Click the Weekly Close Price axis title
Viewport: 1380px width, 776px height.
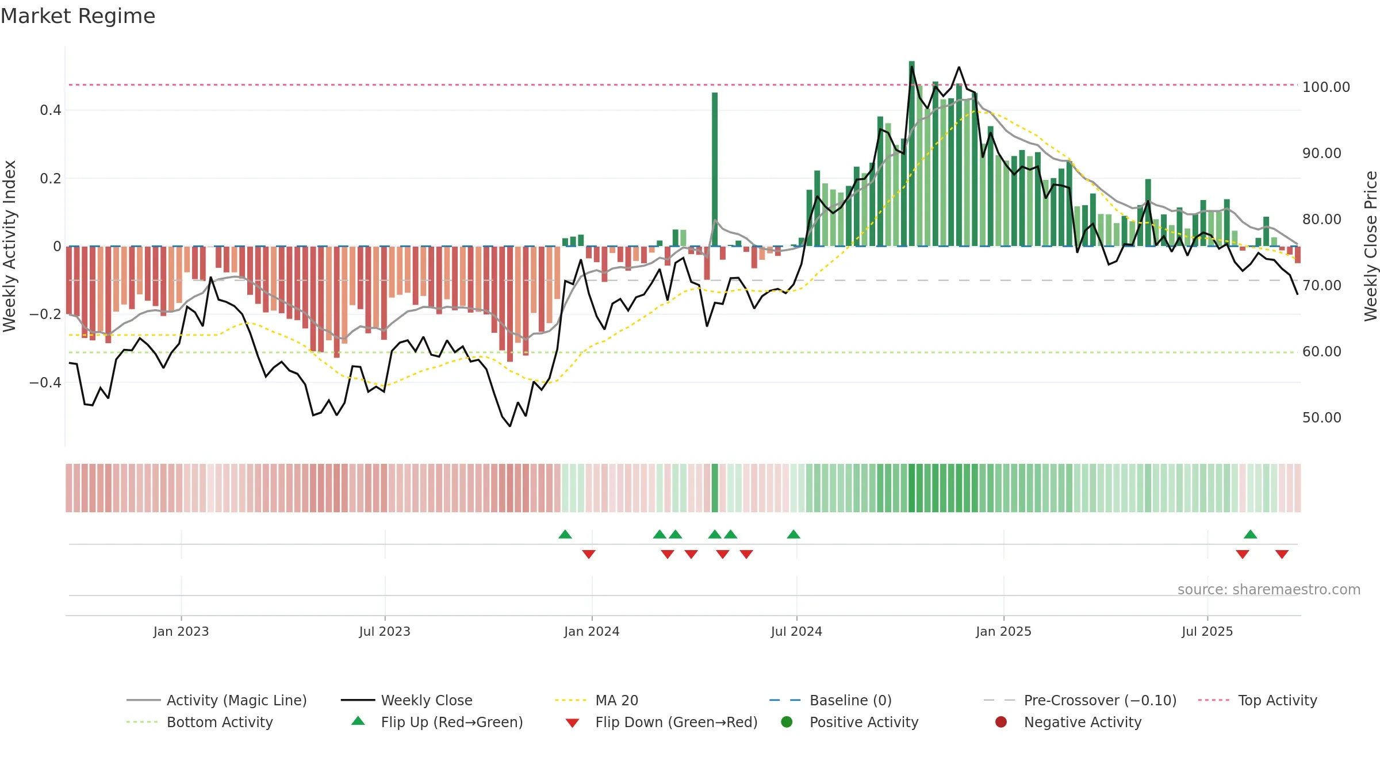1371,246
